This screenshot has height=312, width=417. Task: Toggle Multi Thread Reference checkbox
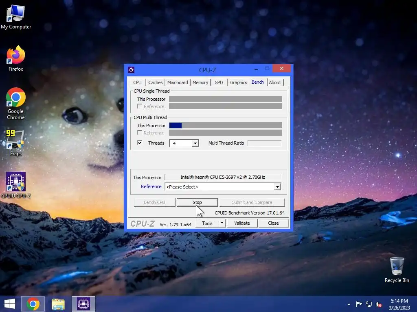coord(140,132)
